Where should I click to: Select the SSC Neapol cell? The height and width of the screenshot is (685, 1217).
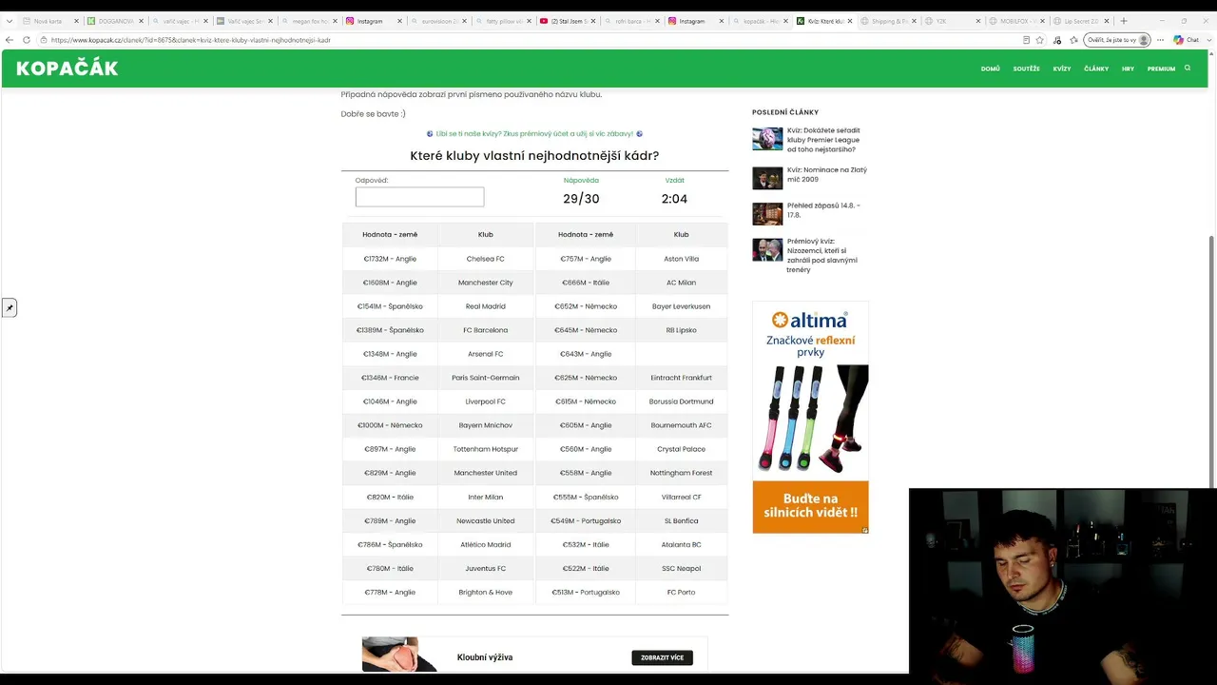coord(682,568)
